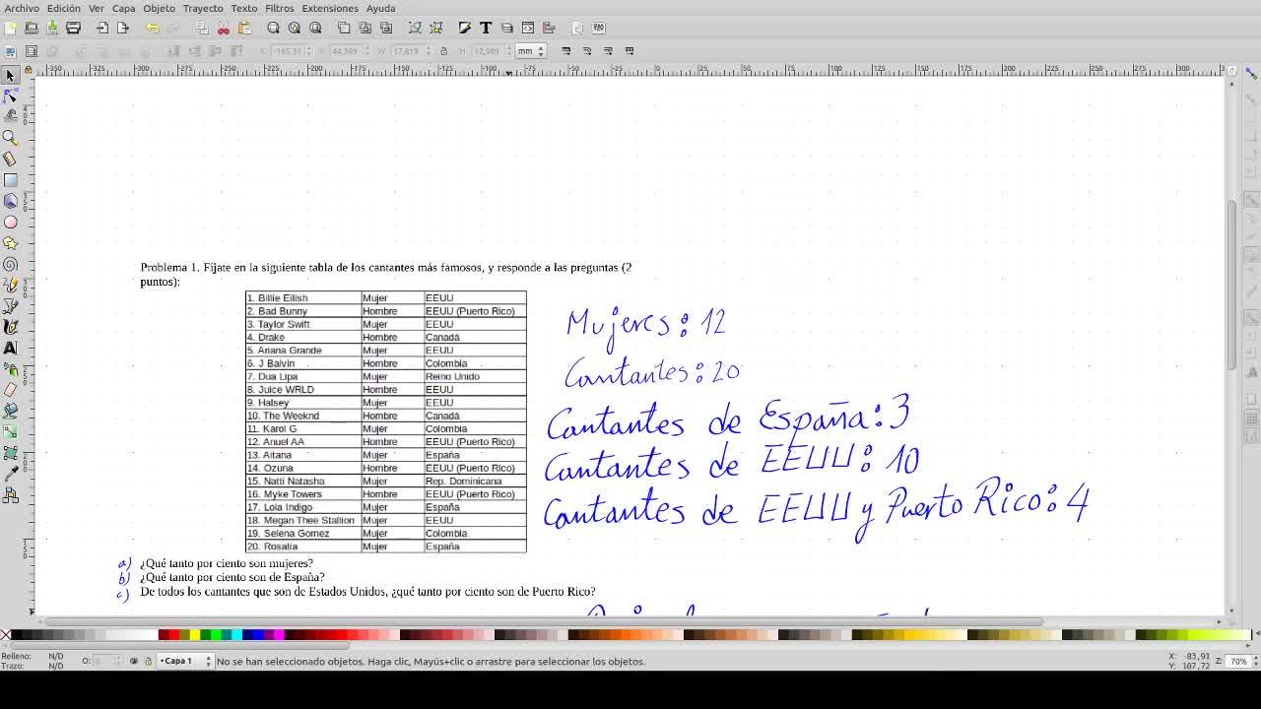
Task: Open the Capa menu
Action: coord(124,8)
